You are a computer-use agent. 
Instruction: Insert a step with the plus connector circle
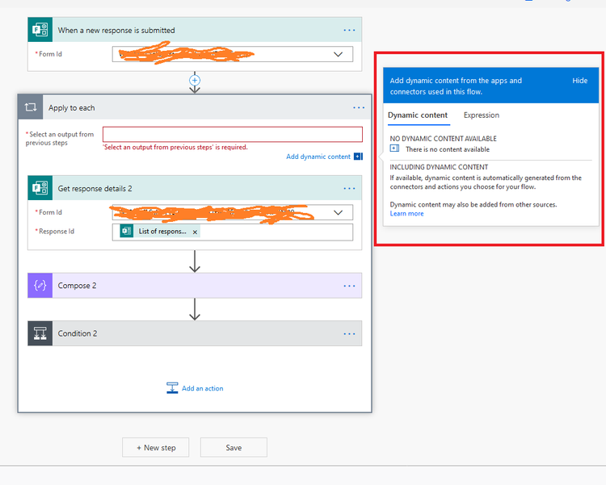195,81
